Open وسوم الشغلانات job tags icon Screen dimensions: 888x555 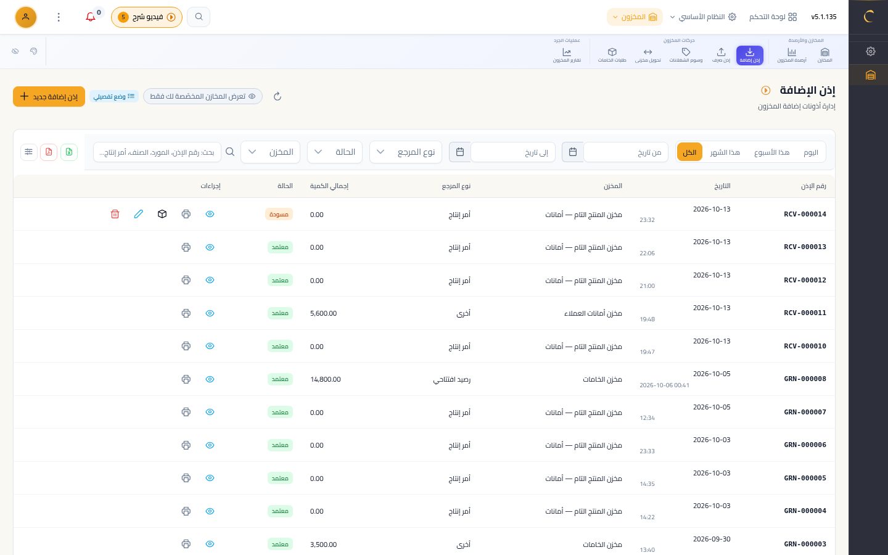(686, 55)
